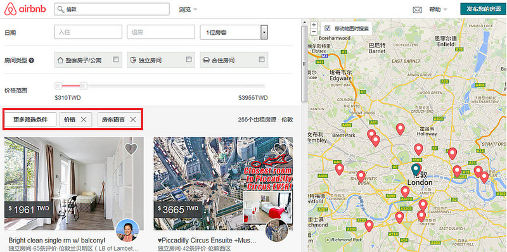The height and width of the screenshot is (252, 507).
Task: Remove the 价格 filter with X
Action: [84, 120]
